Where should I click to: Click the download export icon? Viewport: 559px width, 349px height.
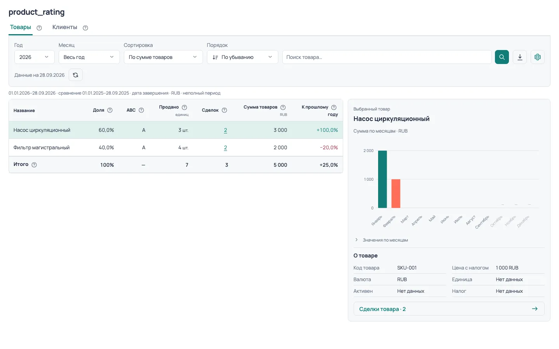[520, 57]
